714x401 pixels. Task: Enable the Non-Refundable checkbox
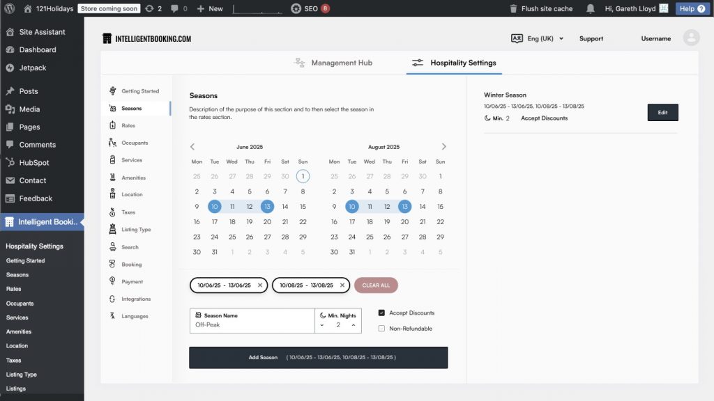pos(381,329)
